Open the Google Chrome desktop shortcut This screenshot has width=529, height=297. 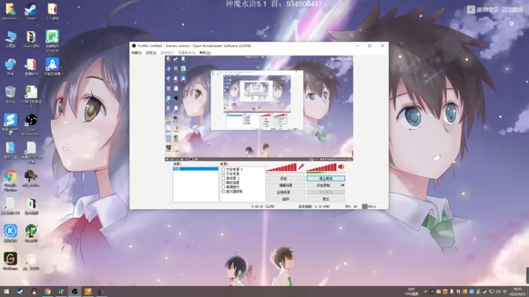[x=10, y=180]
